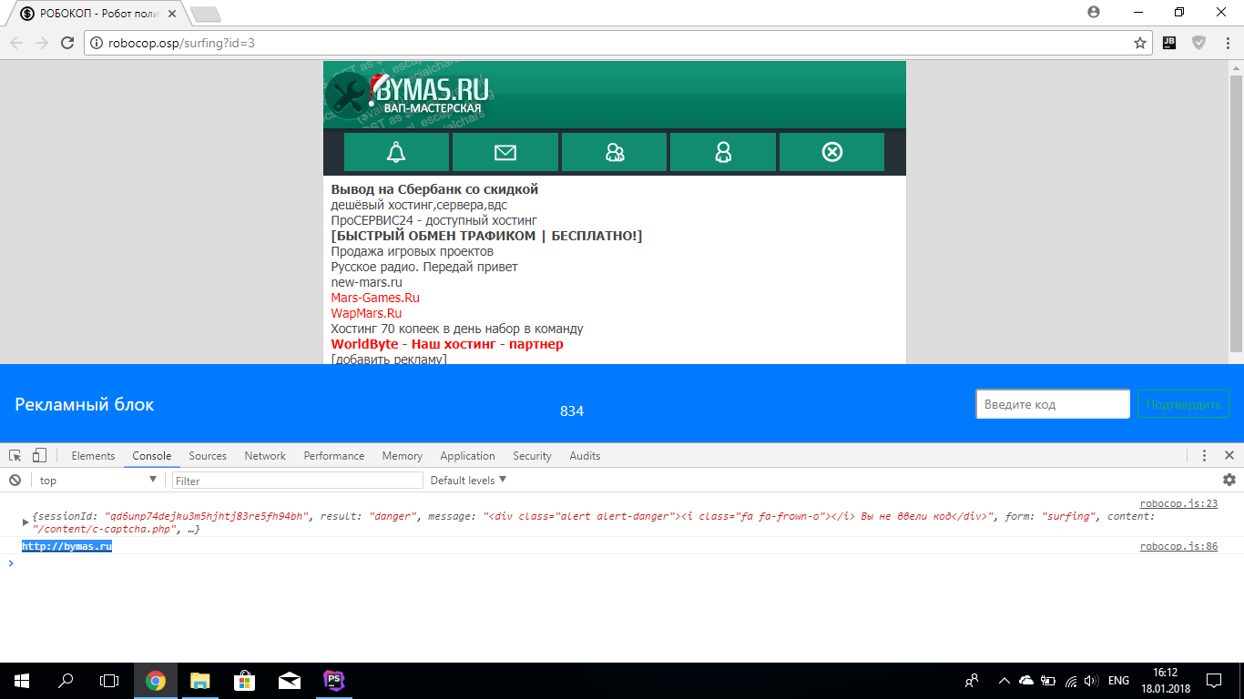
Task: Clear console with the ban icon
Action: 15,481
